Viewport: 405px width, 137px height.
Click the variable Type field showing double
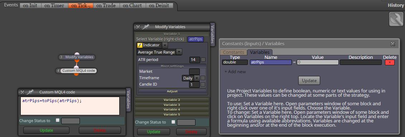click(x=235, y=62)
